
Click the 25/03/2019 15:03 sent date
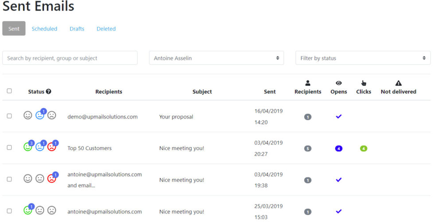(x=268, y=211)
